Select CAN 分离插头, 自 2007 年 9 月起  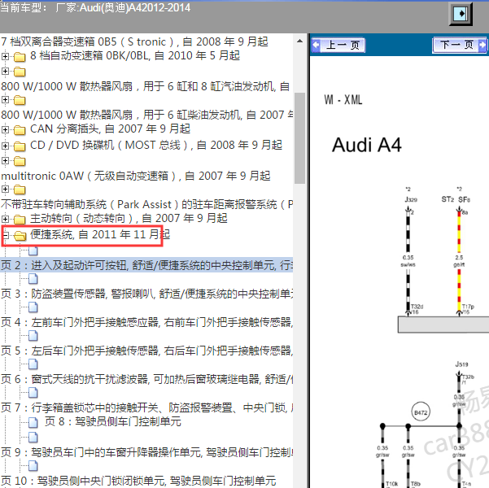110,129
